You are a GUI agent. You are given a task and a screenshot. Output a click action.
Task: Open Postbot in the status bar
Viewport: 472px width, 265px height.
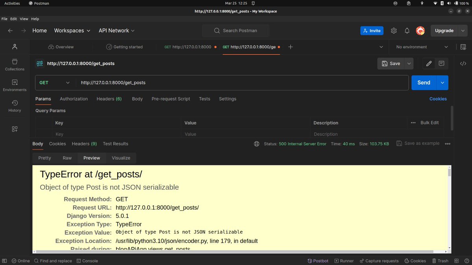pyautogui.click(x=317, y=261)
